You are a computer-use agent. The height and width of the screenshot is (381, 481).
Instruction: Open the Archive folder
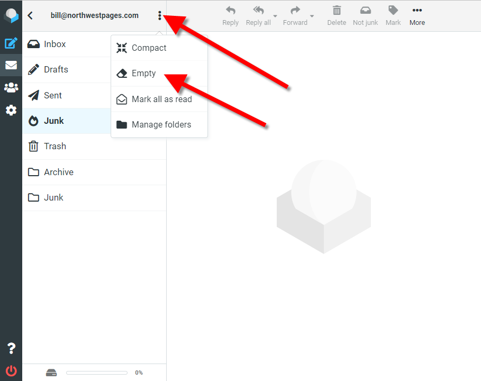click(94, 172)
